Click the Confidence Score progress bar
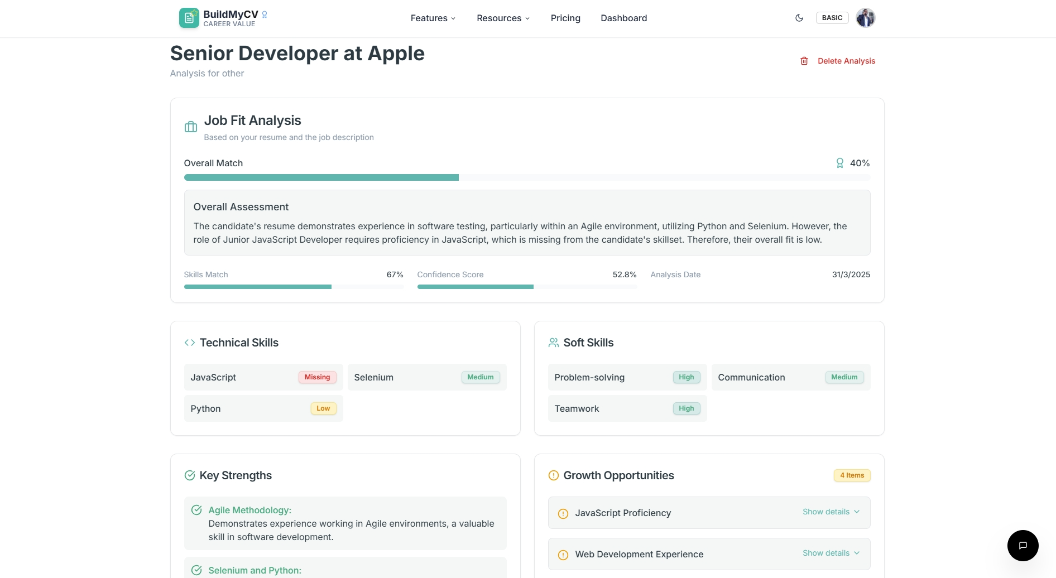The height and width of the screenshot is (578, 1056). point(527,287)
